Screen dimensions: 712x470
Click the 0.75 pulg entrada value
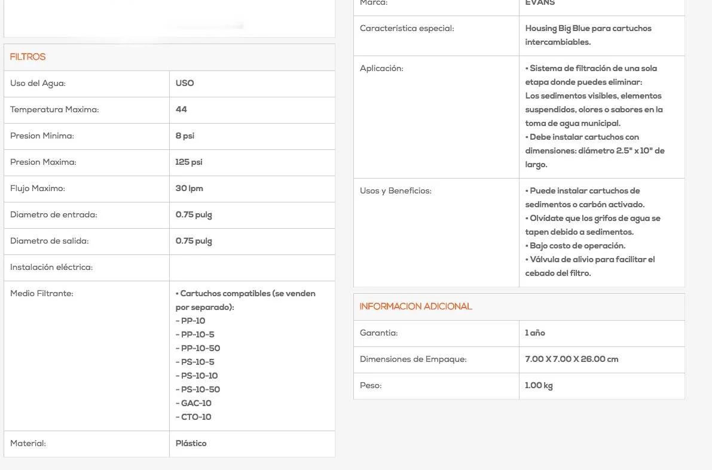coord(194,214)
